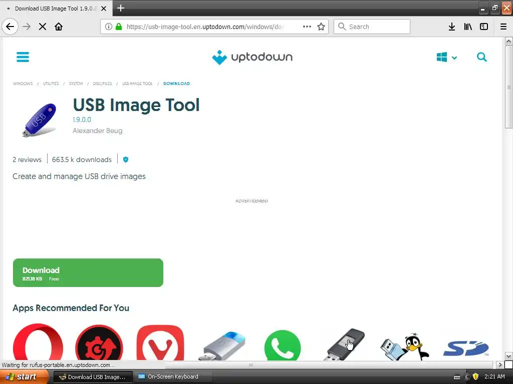The image size is (513, 384).
Task: Open the silver-blue USB stick app icon
Action: point(222,345)
